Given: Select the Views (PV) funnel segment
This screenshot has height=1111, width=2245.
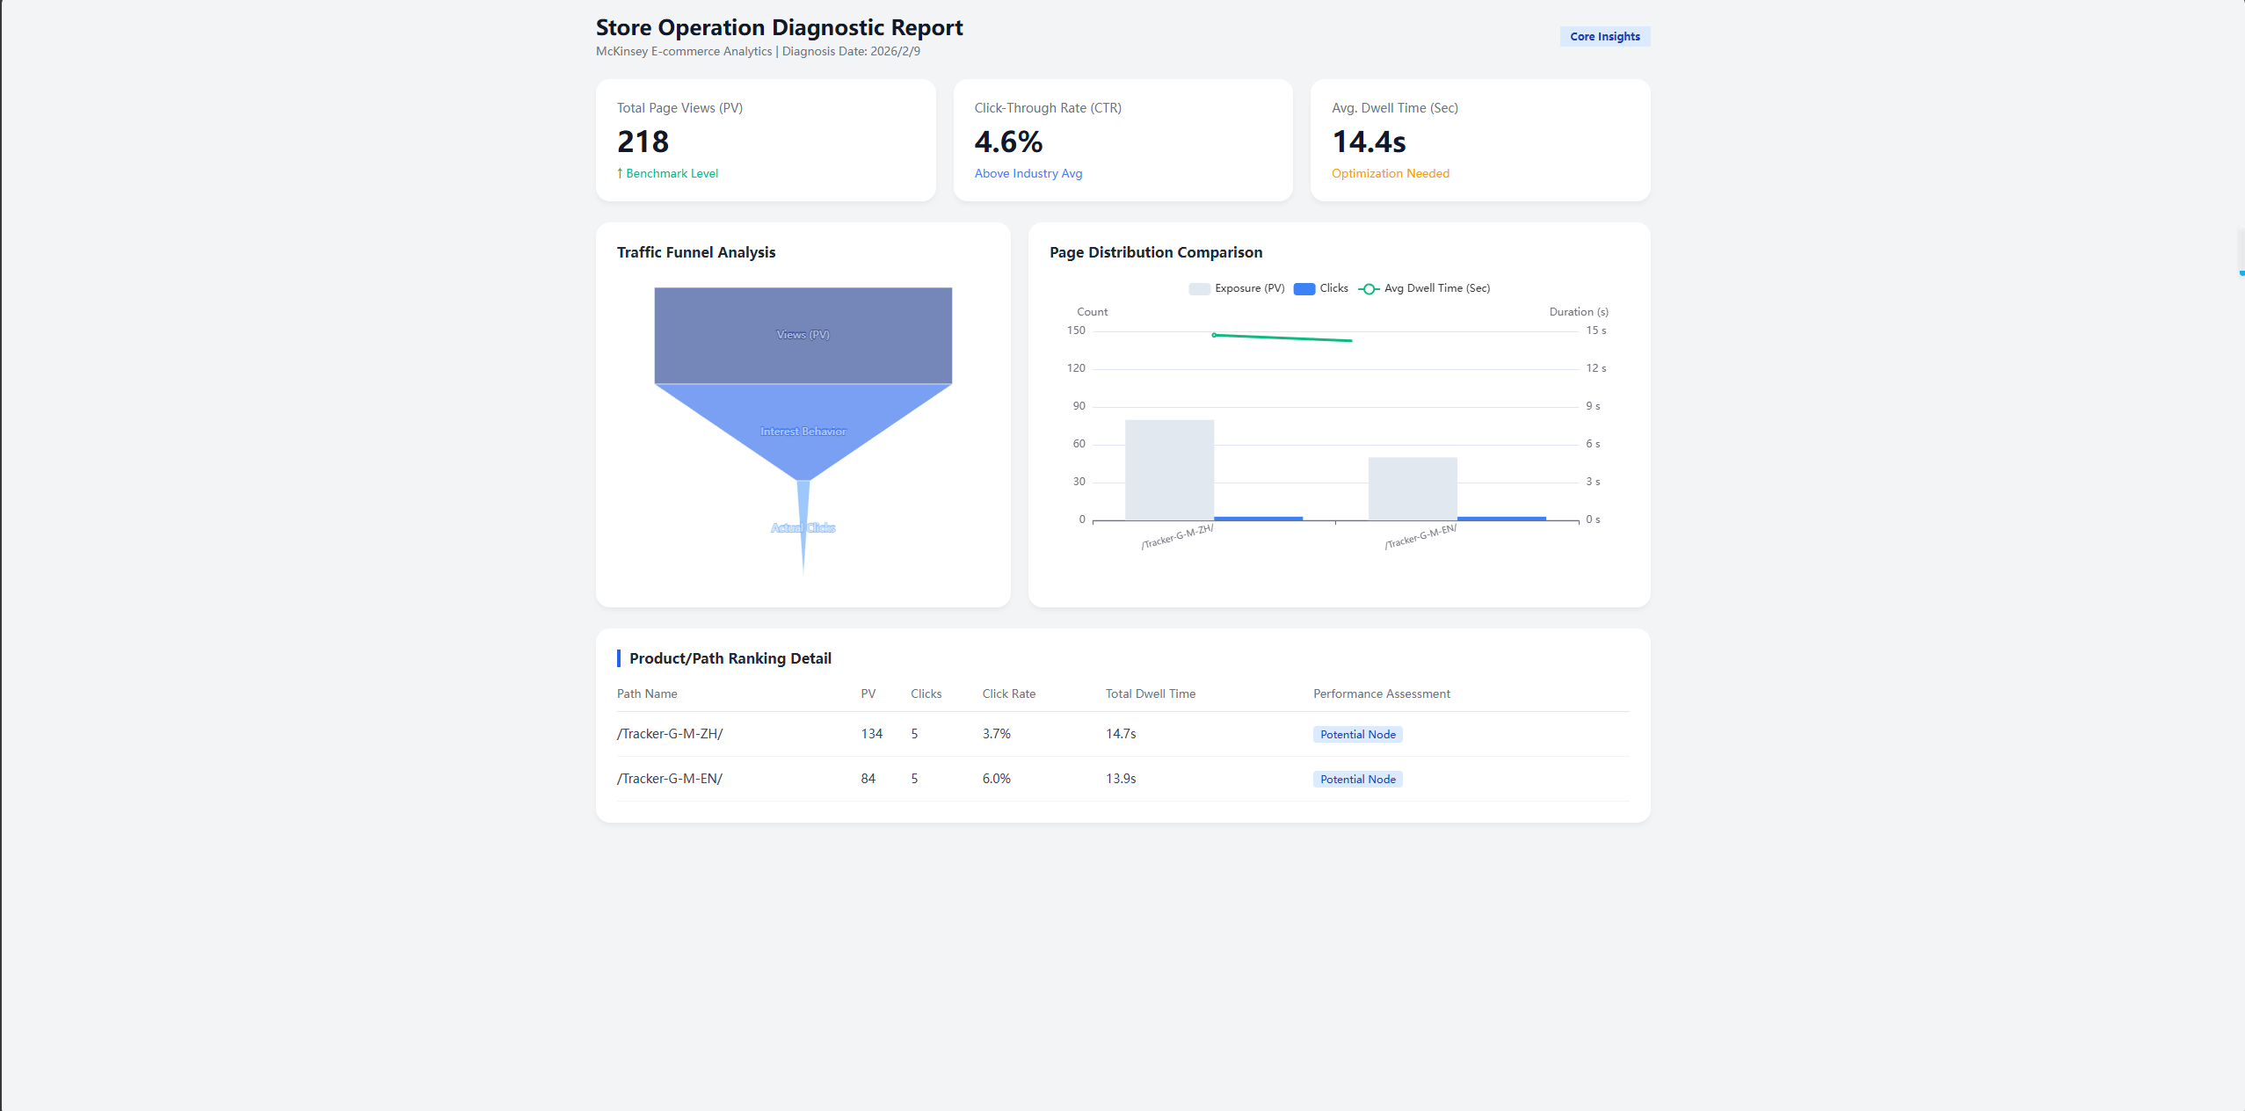Looking at the screenshot, I should tap(803, 335).
